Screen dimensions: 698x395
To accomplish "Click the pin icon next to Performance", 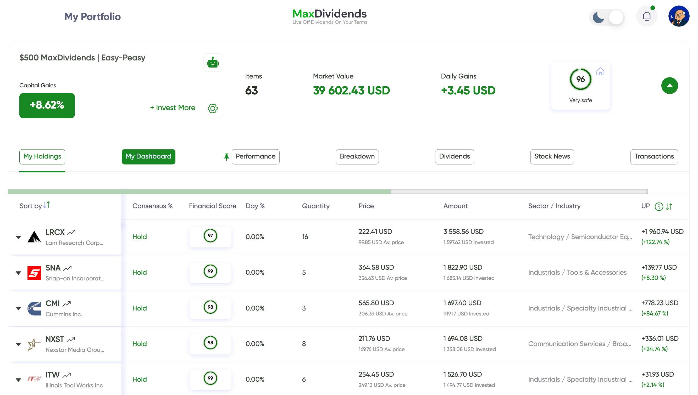I will pyautogui.click(x=226, y=157).
